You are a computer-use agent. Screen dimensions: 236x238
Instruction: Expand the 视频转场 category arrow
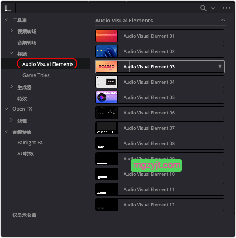click(x=11, y=31)
